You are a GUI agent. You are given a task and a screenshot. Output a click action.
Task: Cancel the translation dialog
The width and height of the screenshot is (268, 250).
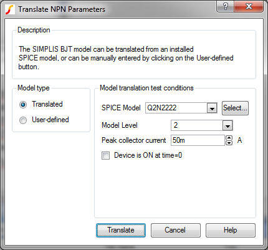pos(176,230)
